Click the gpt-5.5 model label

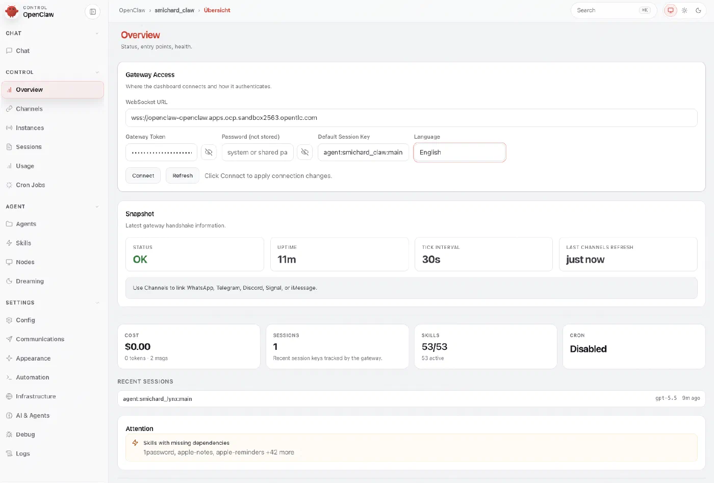point(666,398)
